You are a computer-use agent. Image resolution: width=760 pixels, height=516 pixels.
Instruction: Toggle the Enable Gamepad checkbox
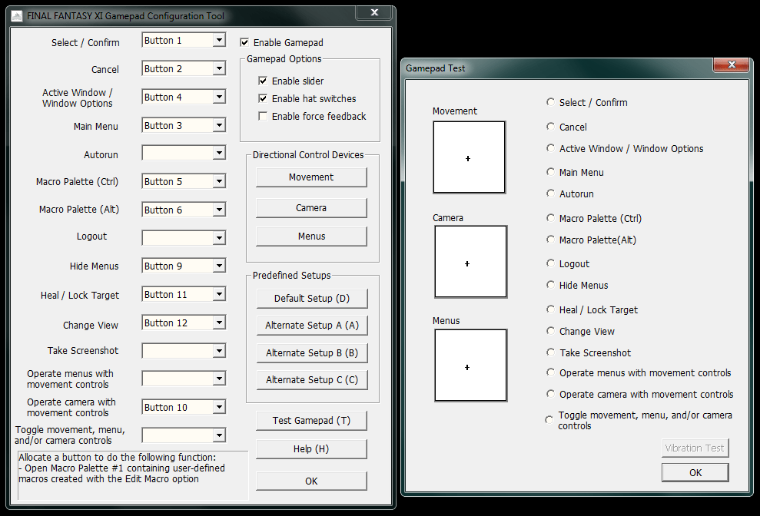click(244, 43)
